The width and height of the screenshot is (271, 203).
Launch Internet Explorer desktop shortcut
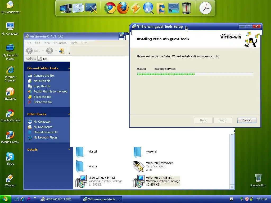(x=10, y=74)
